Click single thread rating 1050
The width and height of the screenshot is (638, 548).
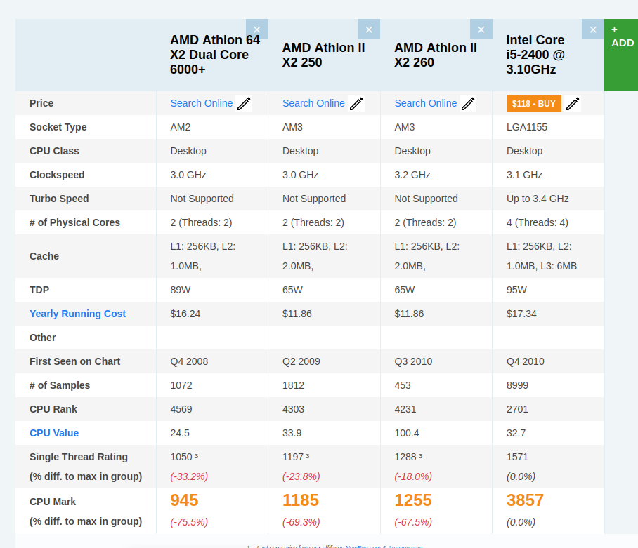[x=181, y=457]
